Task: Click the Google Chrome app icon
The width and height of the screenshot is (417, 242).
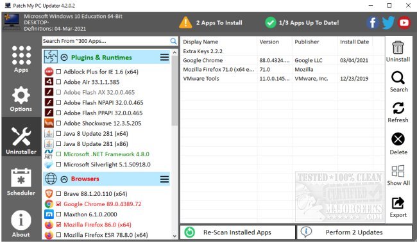Action: [49, 204]
